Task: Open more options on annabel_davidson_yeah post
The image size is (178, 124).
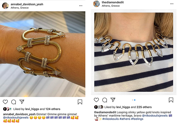Action: 81,6
